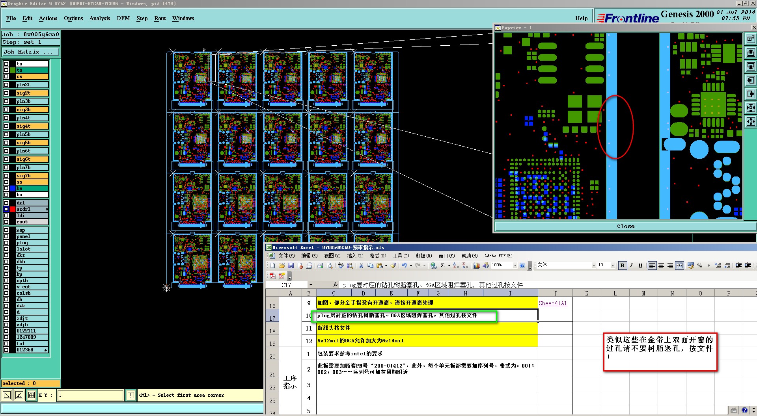Image resolution: width=757 pixels, height=416 pixels.
Task: Open Genesis Actions menu
Action: click(48, 19)
